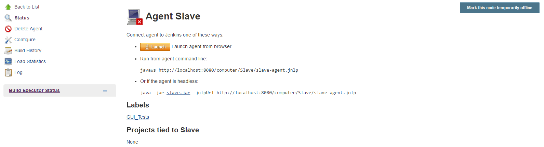Click the offline agent computer icon
Screen dimensions: 544x147
pyautogui.click(x=135, y=17)
